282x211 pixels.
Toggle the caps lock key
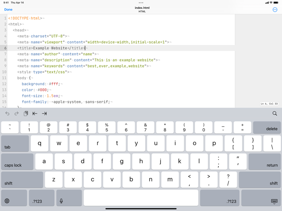point(17,162)
